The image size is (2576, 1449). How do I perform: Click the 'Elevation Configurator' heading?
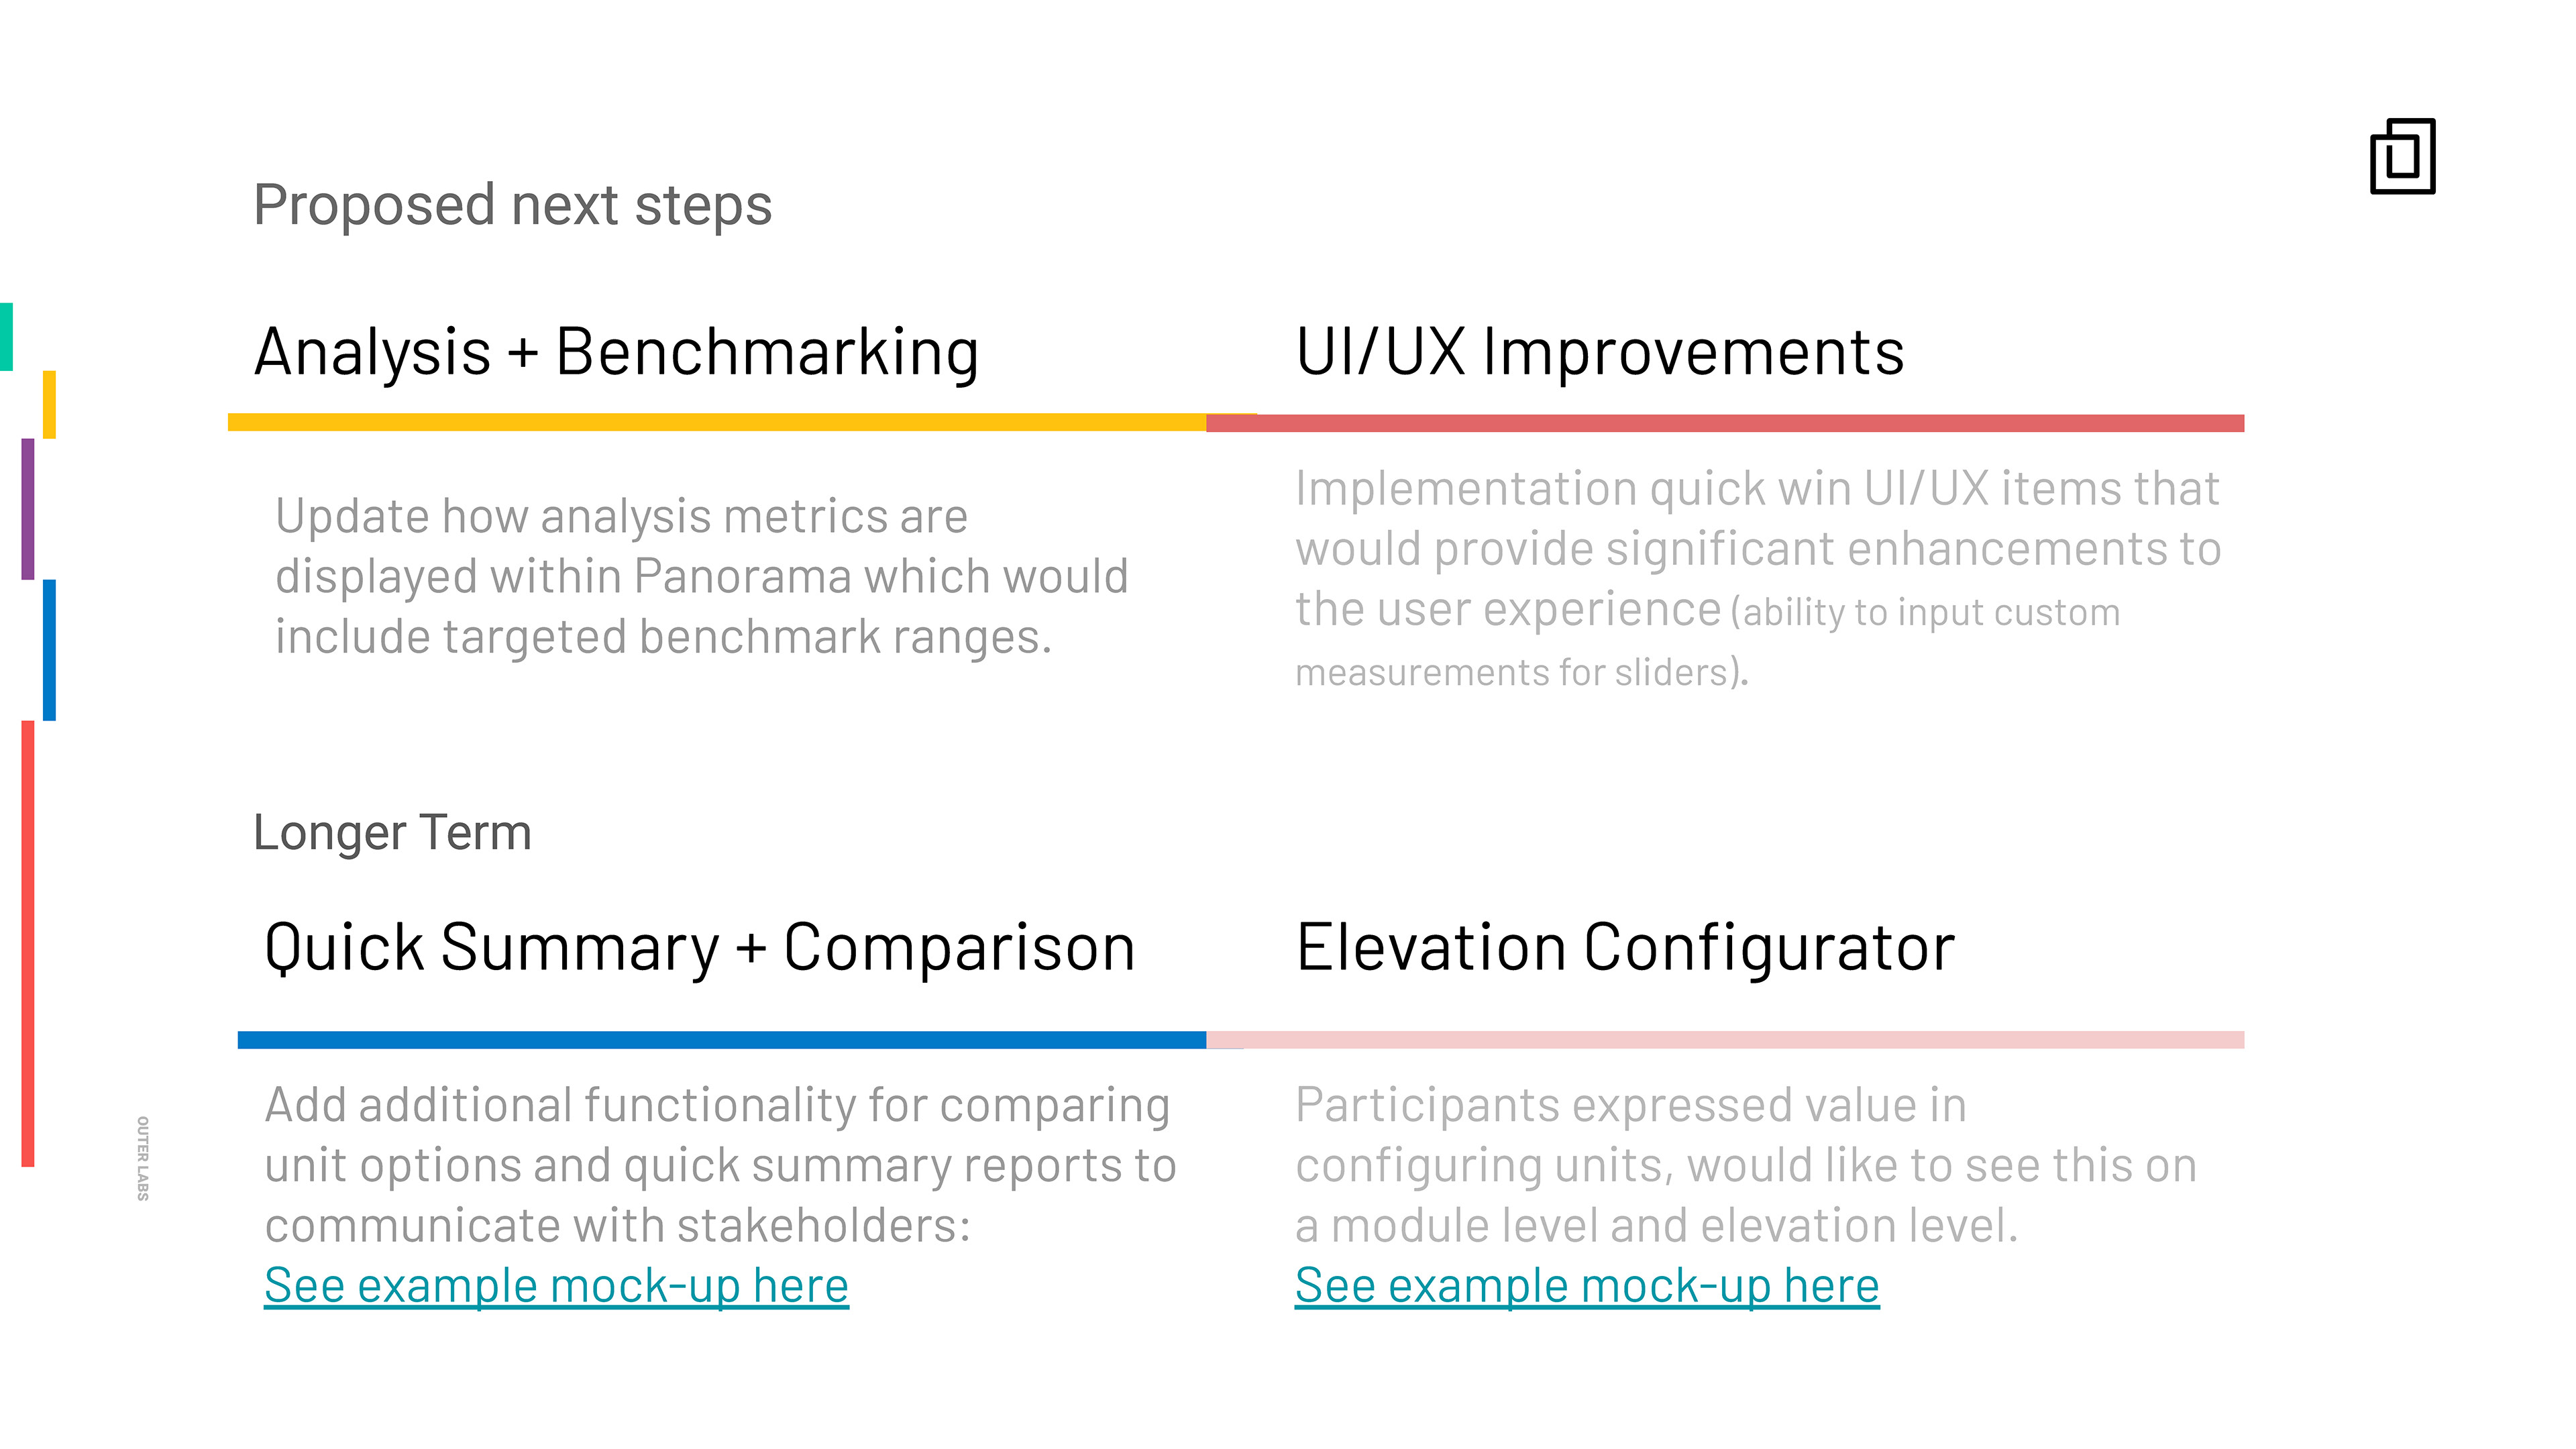pyautogui.click(x=1625, y=947)
